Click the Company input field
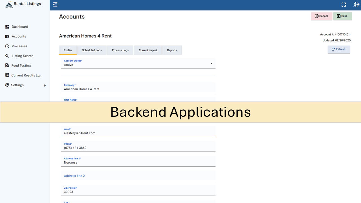This screenshot has height=203, width=361. click(138, 87)
